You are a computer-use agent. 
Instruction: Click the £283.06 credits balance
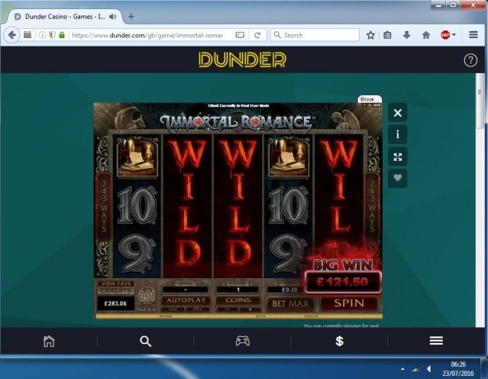115,304
